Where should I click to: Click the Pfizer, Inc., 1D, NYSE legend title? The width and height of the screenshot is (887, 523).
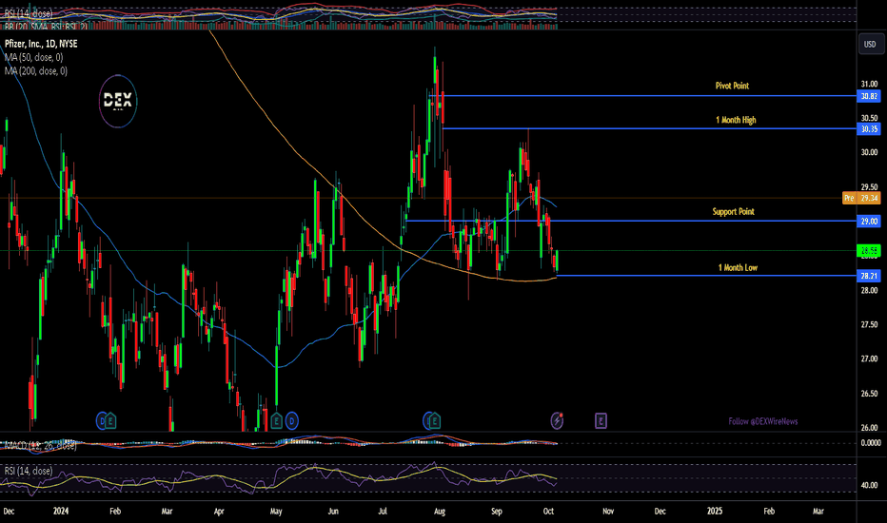41,44
